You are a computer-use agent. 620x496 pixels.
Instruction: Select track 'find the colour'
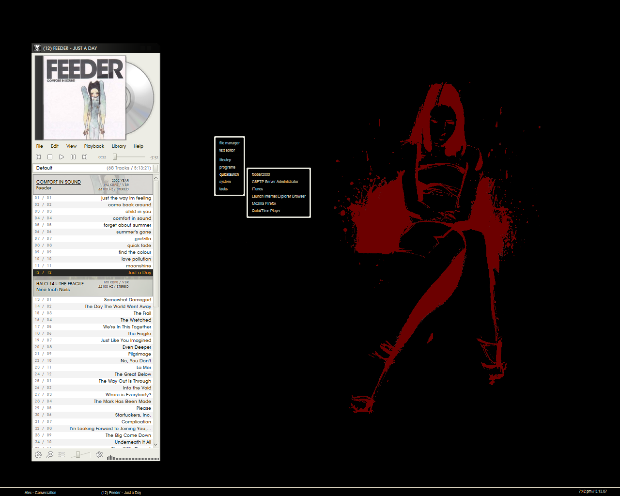tap(93, 252)
